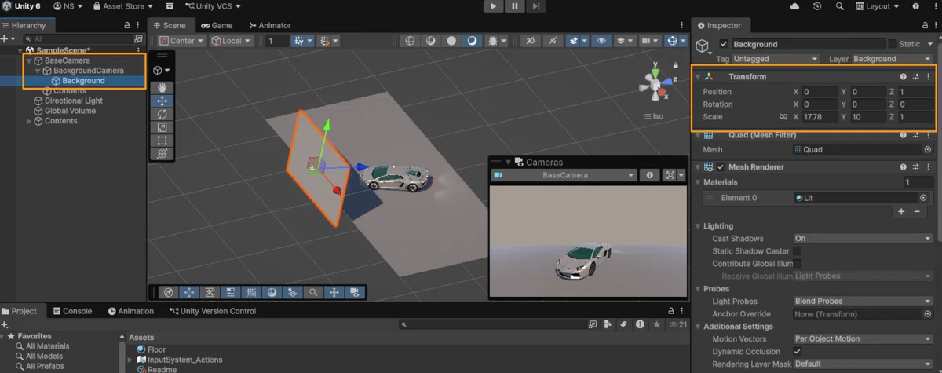
Task: Lock the Hierarchy panel
Action: click(x=128, y=26)
